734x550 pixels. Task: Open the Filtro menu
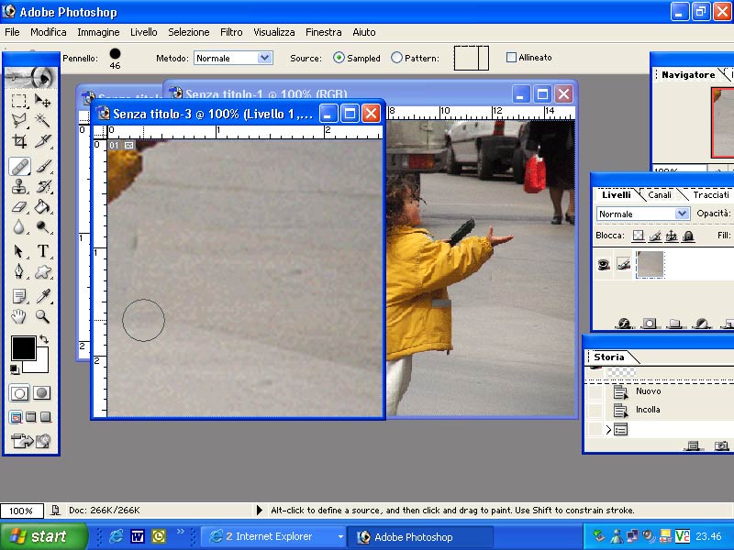tap(231, 32)
